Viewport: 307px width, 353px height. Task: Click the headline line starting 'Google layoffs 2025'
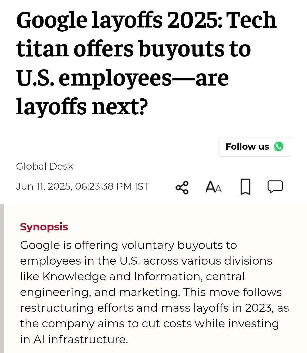pyautogui.click(x=146, y=21)
